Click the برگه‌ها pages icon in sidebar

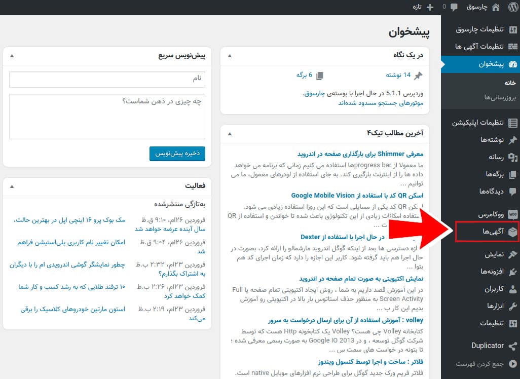pos(513,174)
